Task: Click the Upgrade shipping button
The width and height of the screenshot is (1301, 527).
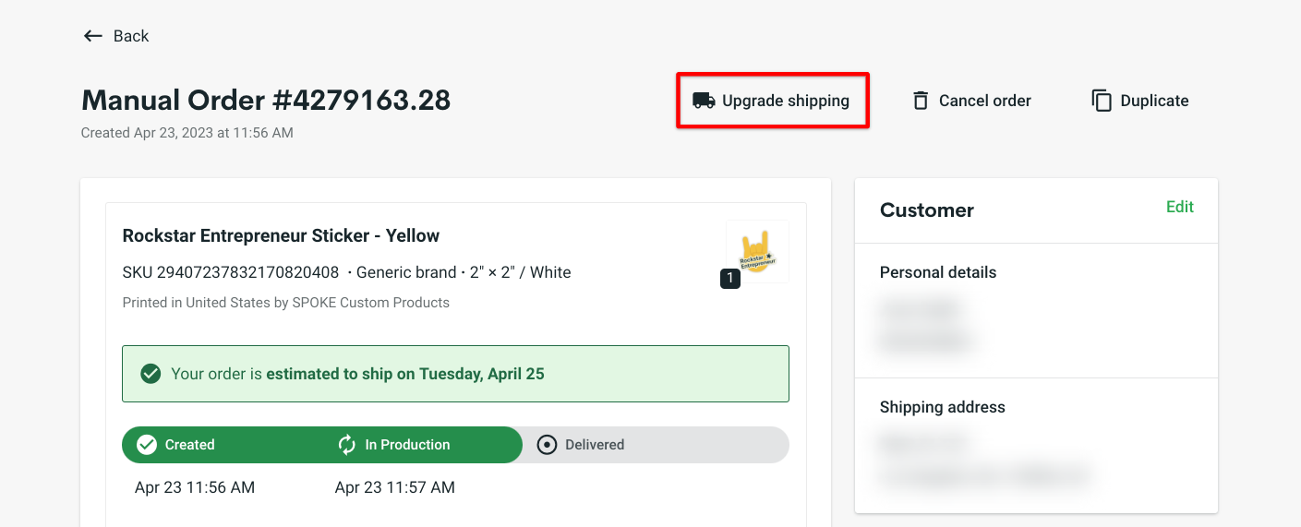Action: coord(772,101)
